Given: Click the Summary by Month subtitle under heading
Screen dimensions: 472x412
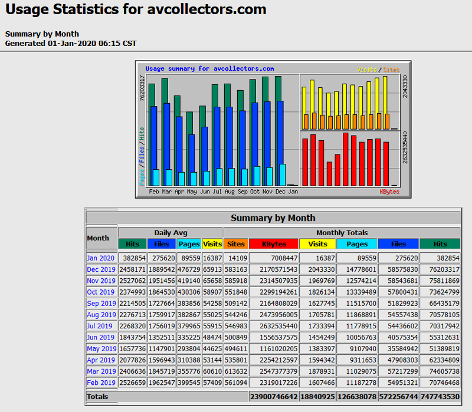Looking at the screenshot, I should tap(42, 34).
